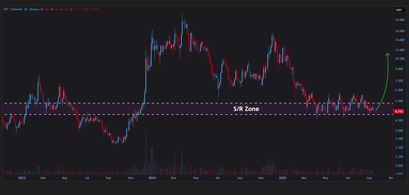Click the 9.000 price axis label
409x195 pixels.
(x=399, y=69)
